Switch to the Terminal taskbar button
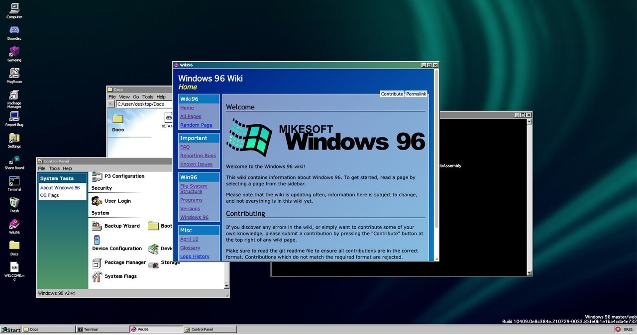Image resolution: width=637 pixels, height=335 pixels. coord(102,329)
